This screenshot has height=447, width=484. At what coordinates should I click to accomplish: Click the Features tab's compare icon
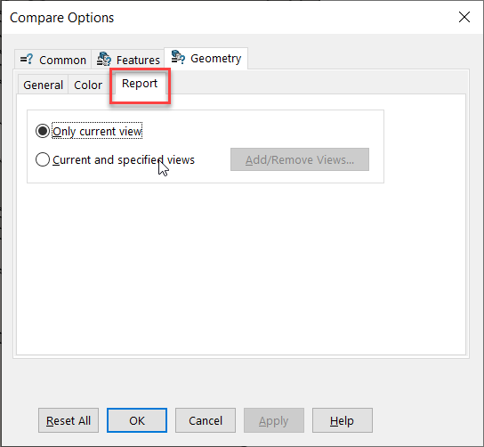coord(104,59)
